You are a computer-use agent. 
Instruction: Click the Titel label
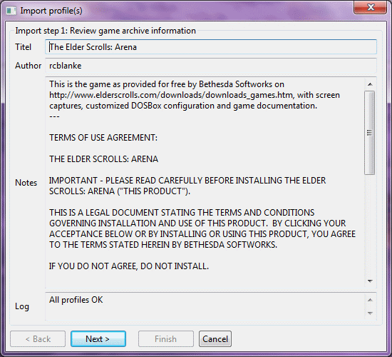24,47
